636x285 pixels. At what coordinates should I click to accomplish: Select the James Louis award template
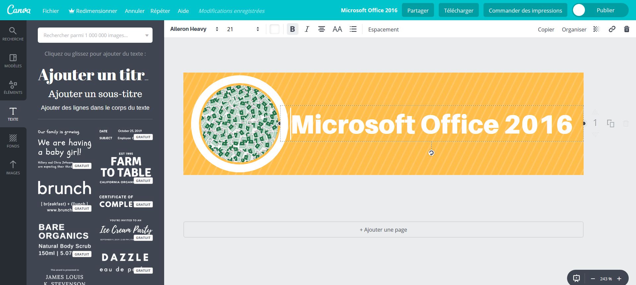(x=65, y=277)
